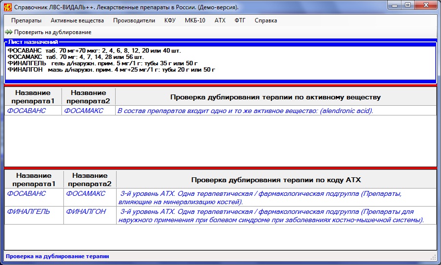Maximize the application window

coord(408,5)
